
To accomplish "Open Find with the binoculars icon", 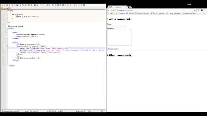I will click(x=35, y=5).
